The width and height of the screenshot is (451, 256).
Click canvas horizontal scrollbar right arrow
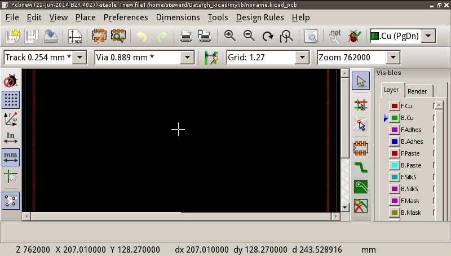[x=335, y=217]
